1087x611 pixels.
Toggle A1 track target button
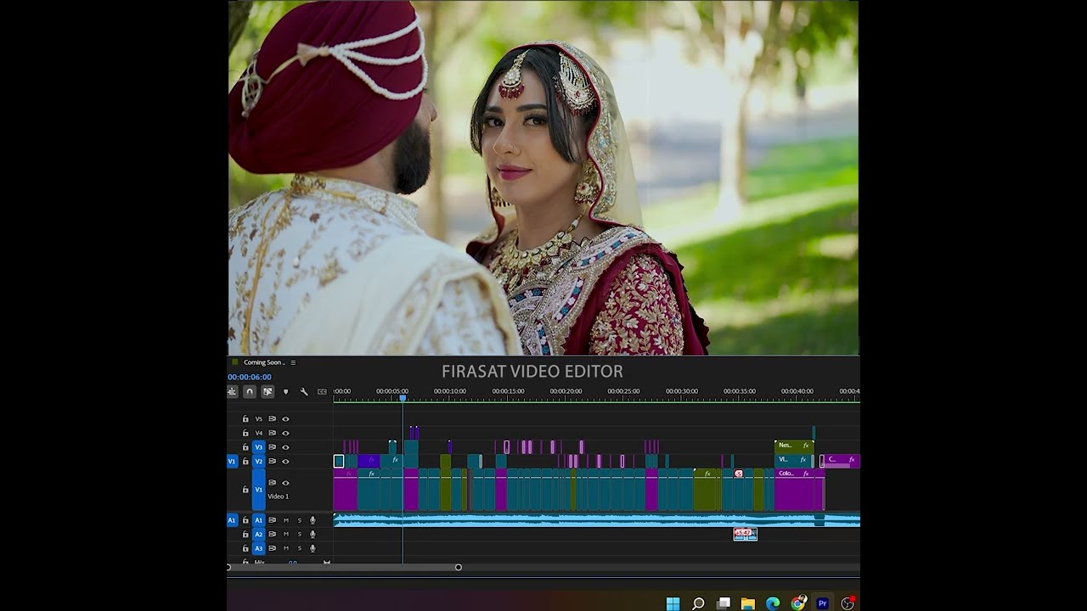click(259, 520)
